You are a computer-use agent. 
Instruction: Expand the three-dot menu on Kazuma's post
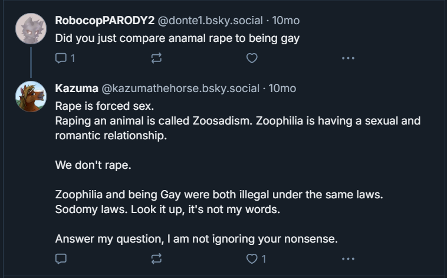coord(348,259)
